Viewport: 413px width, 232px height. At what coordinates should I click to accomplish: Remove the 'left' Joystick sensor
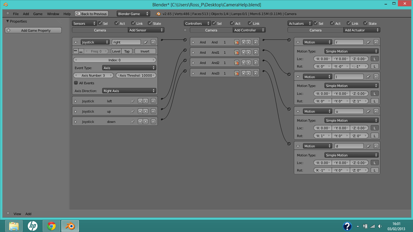153,101
